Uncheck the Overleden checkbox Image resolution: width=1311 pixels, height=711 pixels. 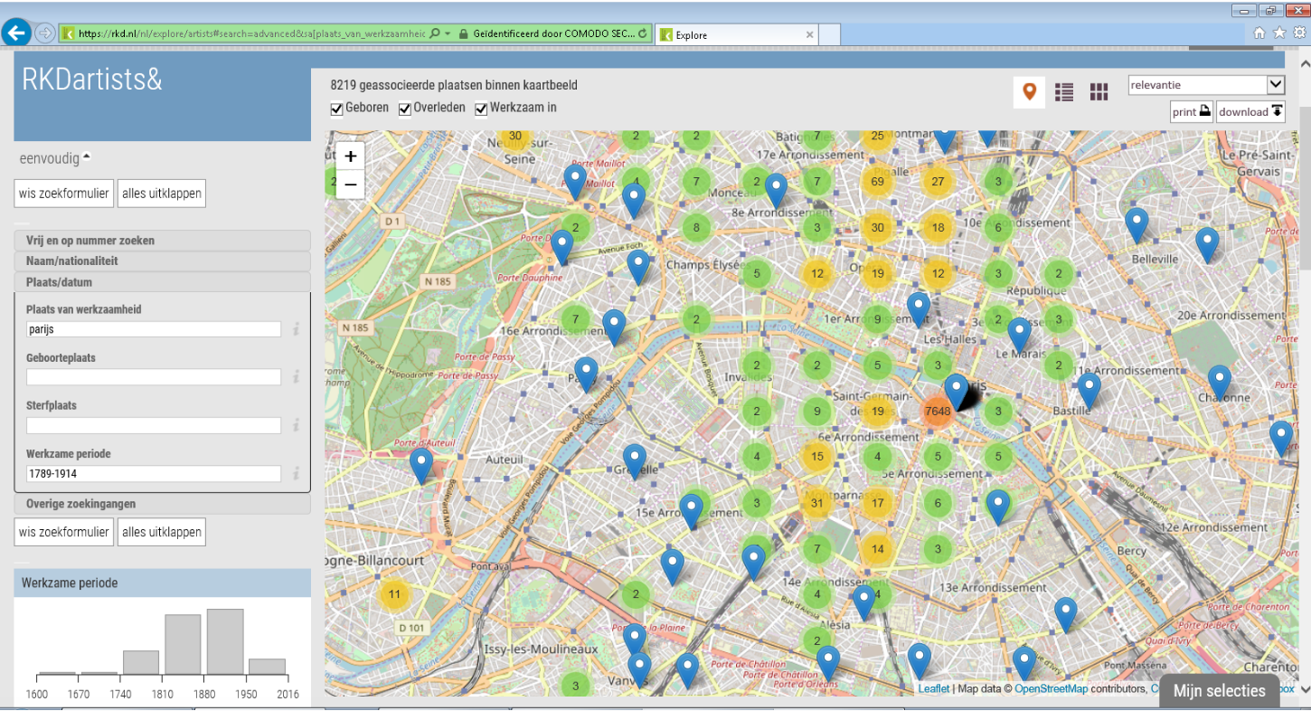(x=405, y=109)
